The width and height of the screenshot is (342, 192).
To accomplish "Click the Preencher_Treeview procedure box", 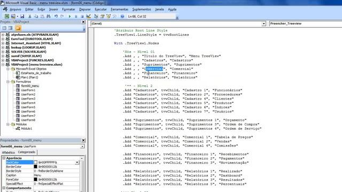I will pyautogui.click(x=305, y=23).
